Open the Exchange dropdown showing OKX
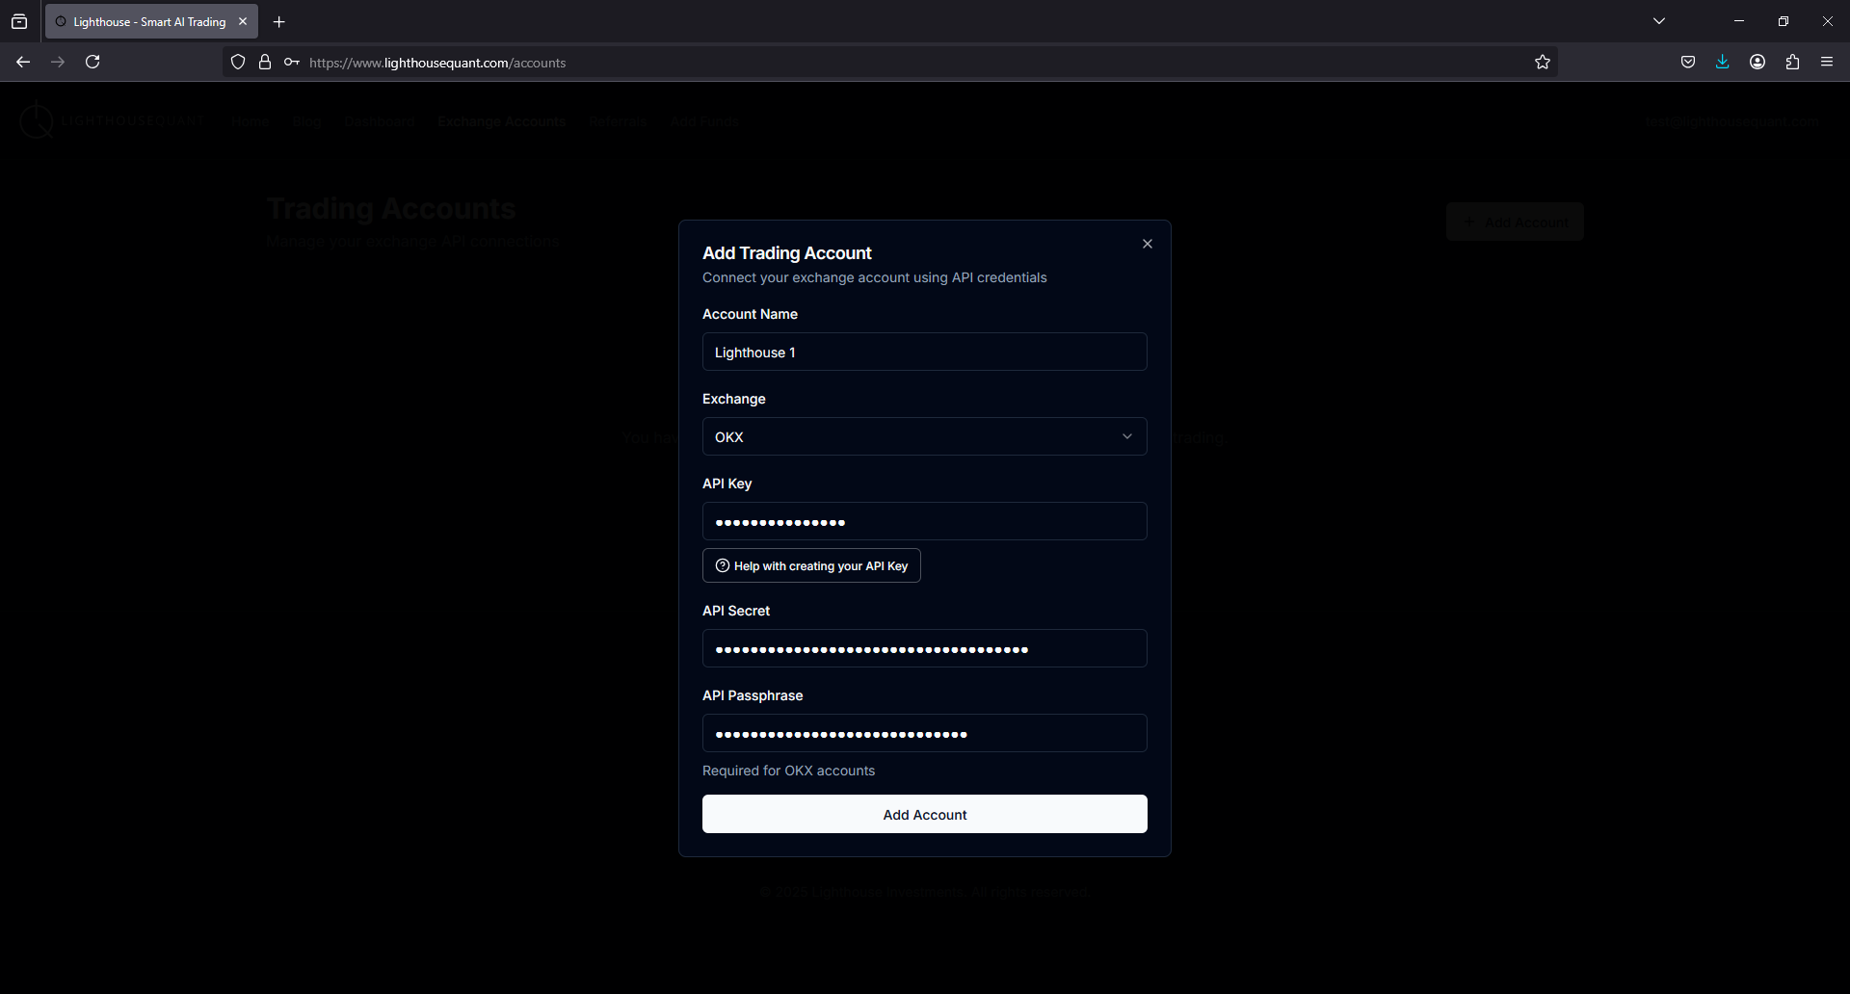 [924, 436]
